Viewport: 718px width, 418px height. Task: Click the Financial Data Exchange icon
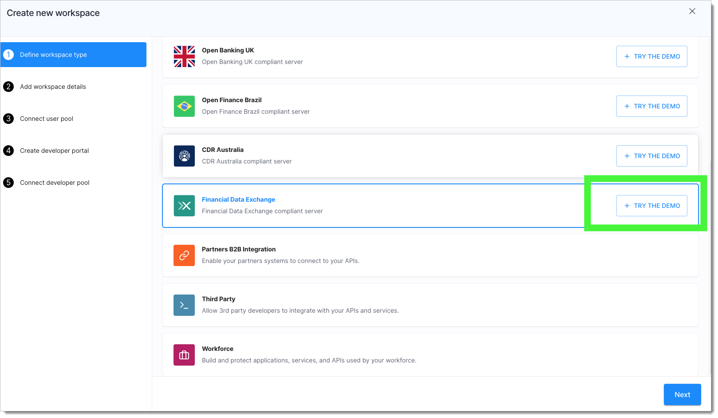click(x=184, y=206)
